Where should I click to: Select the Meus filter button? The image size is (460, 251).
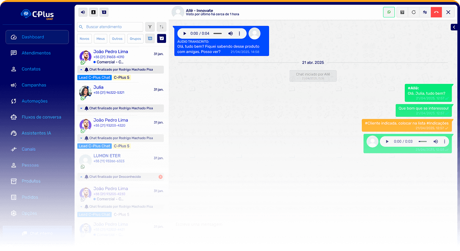click(x=101, y=39)
